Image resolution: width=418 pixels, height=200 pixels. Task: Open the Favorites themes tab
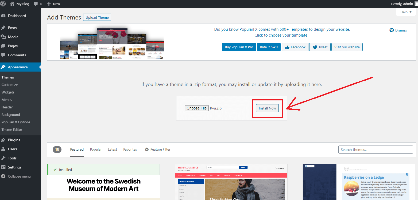(130, 150)
